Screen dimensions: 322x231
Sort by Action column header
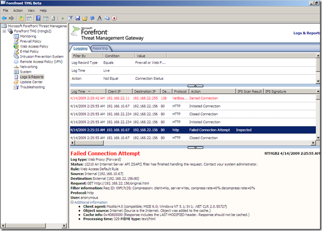coord(212,91)
